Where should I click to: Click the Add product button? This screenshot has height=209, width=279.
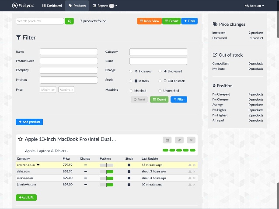pos(29,122)
